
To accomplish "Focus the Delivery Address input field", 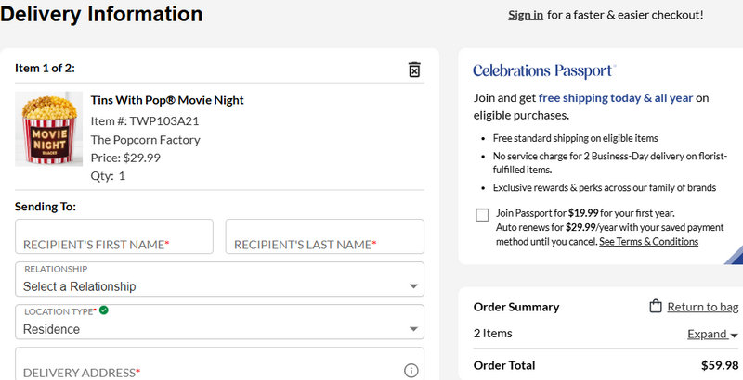I will coord(204,369).
